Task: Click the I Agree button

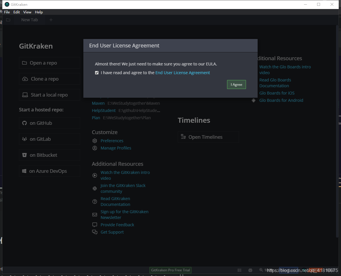Action: point(236,84)
